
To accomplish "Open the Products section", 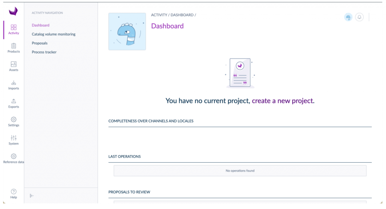I will click(x=14, y=48).
